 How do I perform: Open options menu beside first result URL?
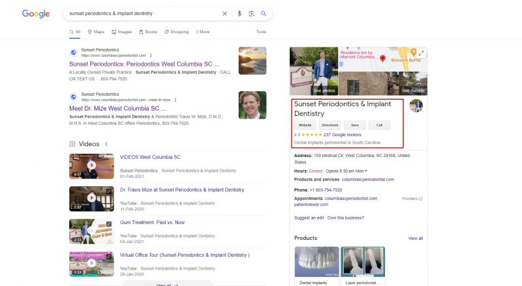click(x=151, y=55)
